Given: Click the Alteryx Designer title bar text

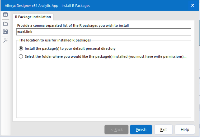Looking at the screenshot, I should (47, 5).
